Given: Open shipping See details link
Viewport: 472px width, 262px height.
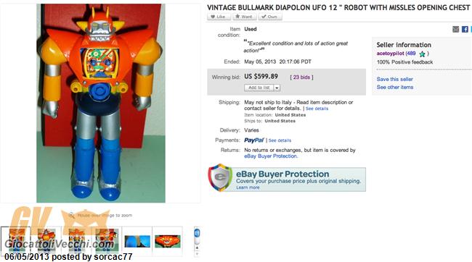Looking at the screenshot, I should [x=317, y=109].
